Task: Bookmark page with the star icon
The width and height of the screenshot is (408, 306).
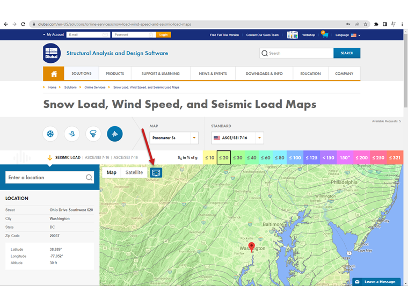Action: tap(366, 24)
